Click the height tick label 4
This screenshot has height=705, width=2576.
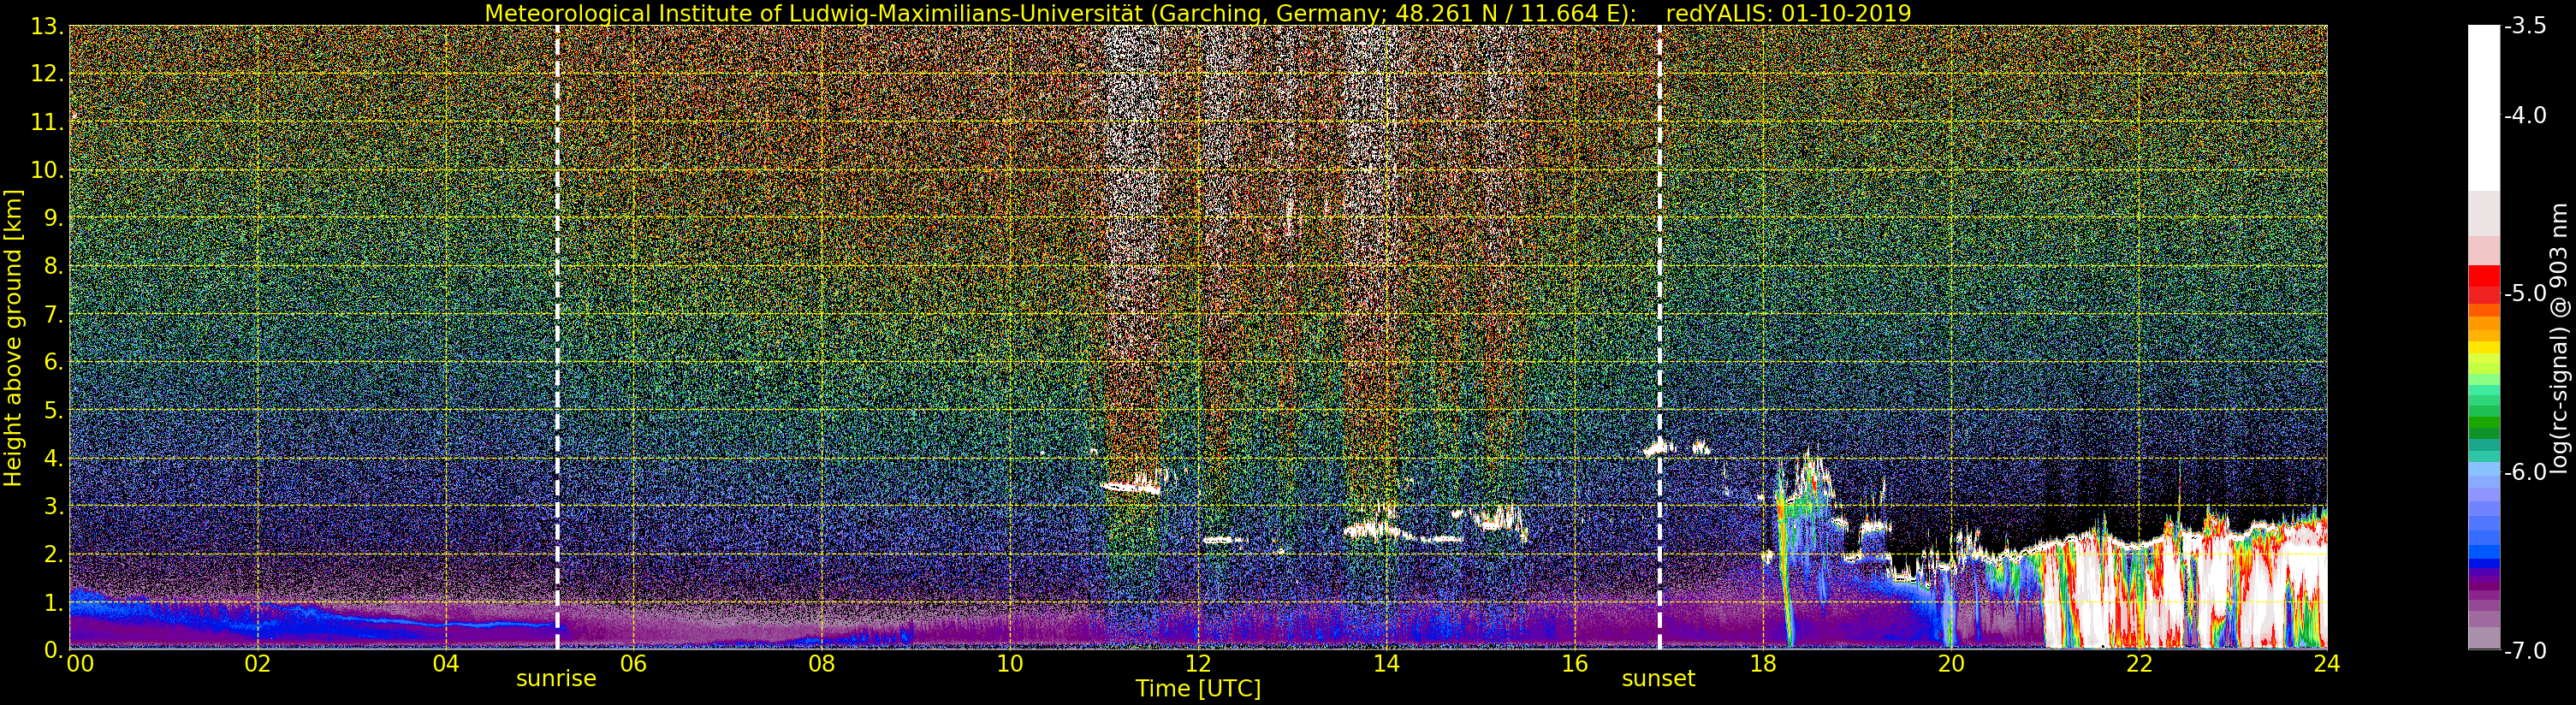54,458
